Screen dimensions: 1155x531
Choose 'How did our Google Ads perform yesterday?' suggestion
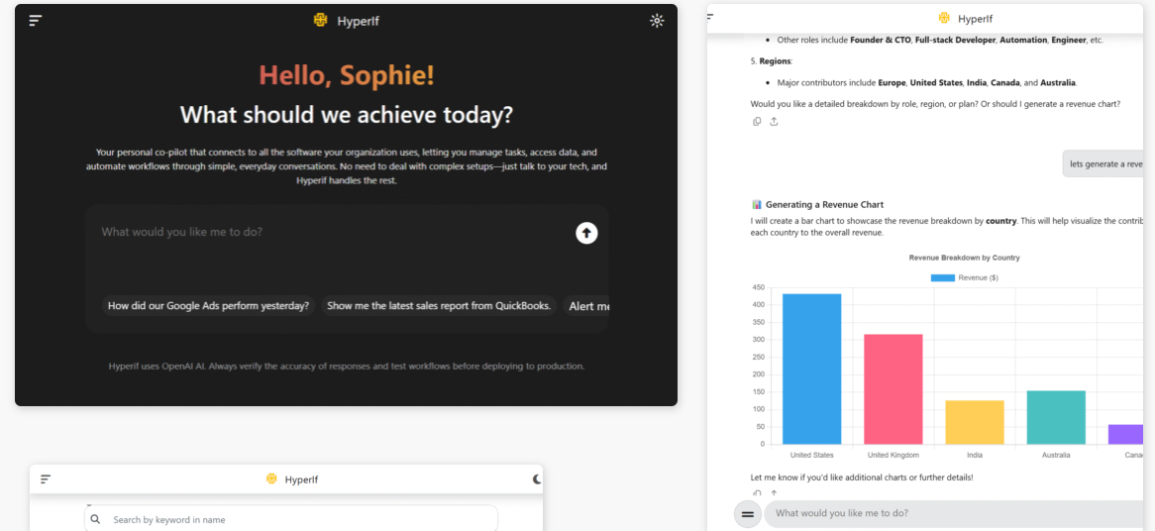pos(208,306)
